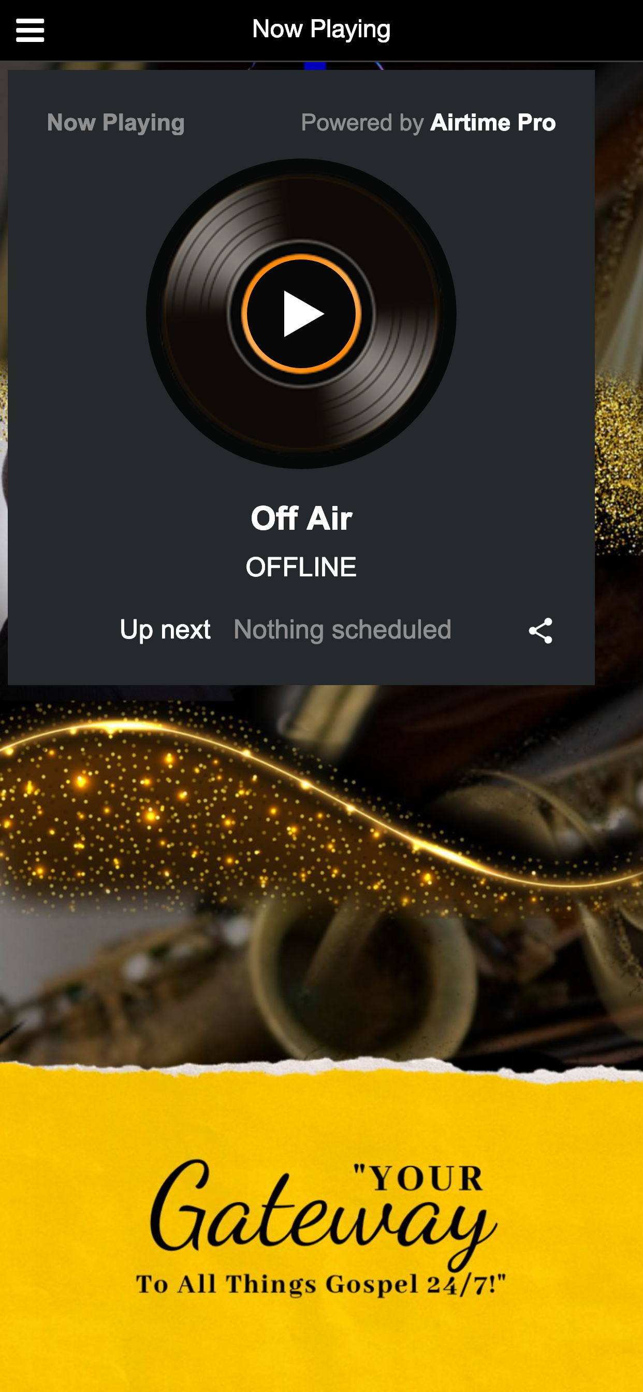Click the OFFLINE status text

(301, 568)
